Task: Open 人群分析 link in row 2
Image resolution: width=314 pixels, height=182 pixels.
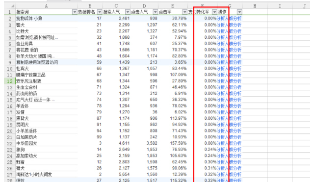Action: [233, 19]
